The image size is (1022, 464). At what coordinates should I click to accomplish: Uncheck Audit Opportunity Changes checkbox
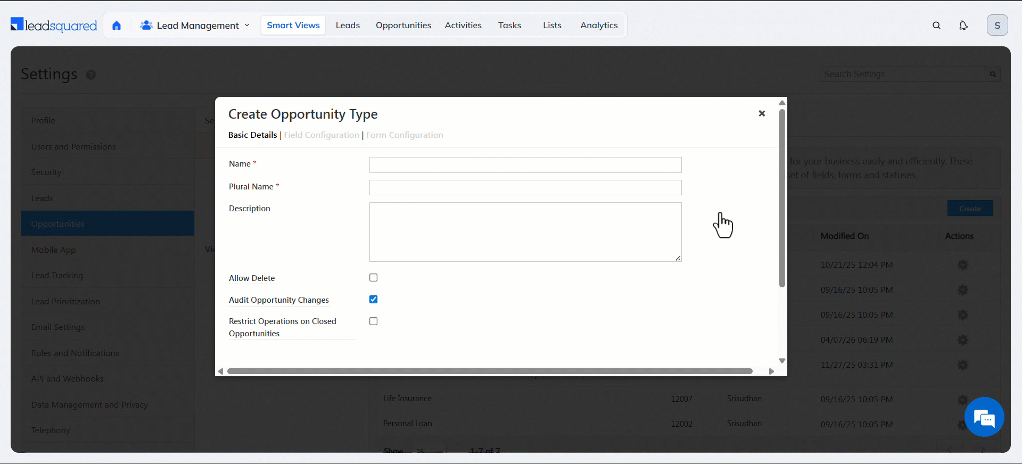[374, 300]
